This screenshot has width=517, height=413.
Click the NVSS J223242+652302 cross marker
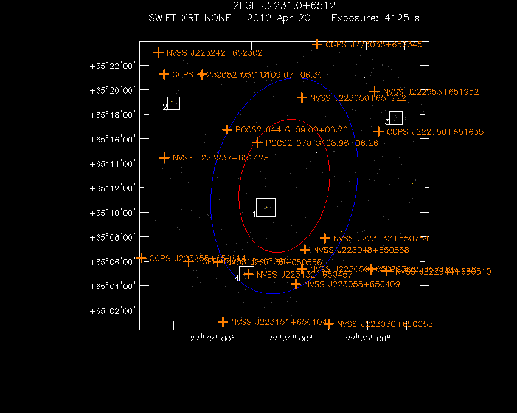click(x=158, y=52)
